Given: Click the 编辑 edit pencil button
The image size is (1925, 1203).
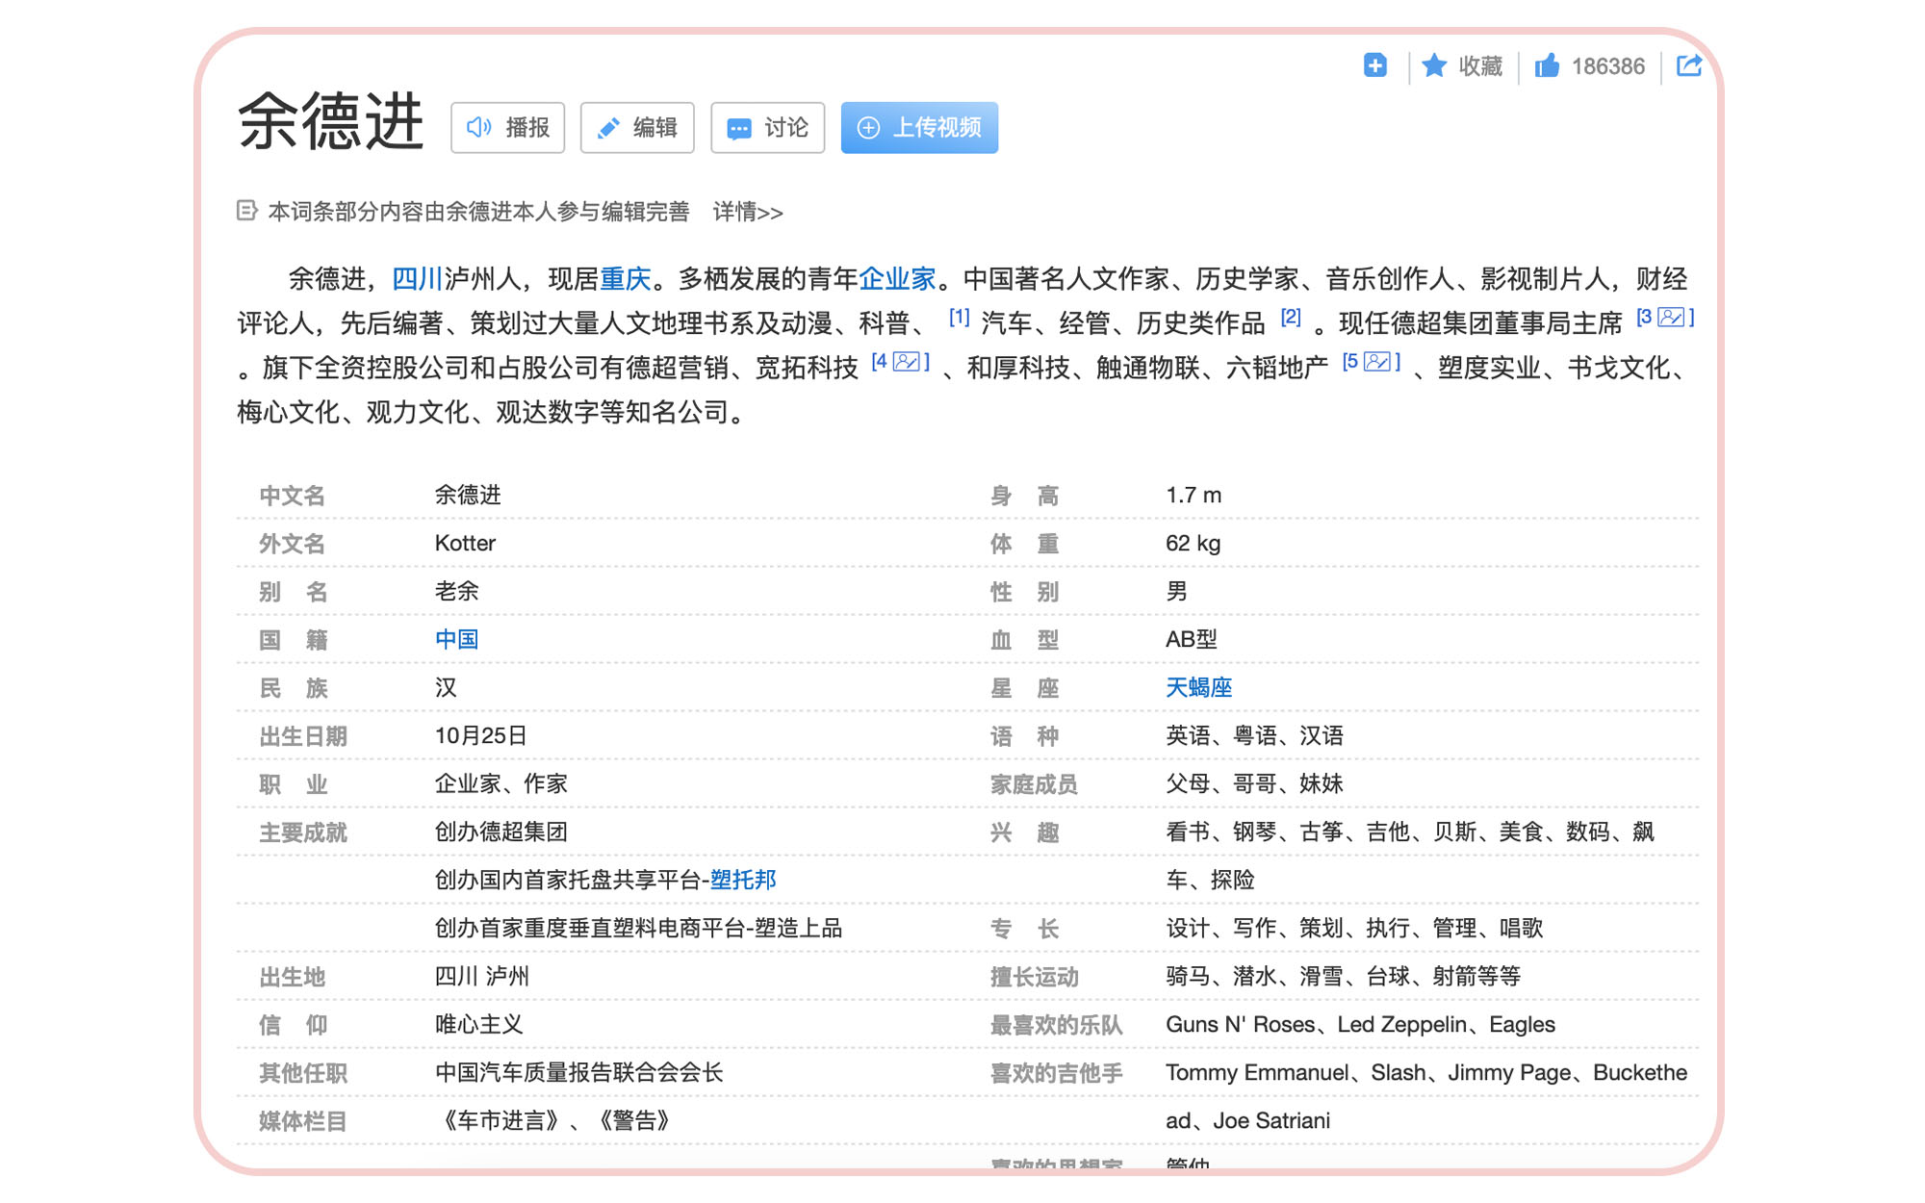Looking at the screenshot, I should click(x=637, y=128).
